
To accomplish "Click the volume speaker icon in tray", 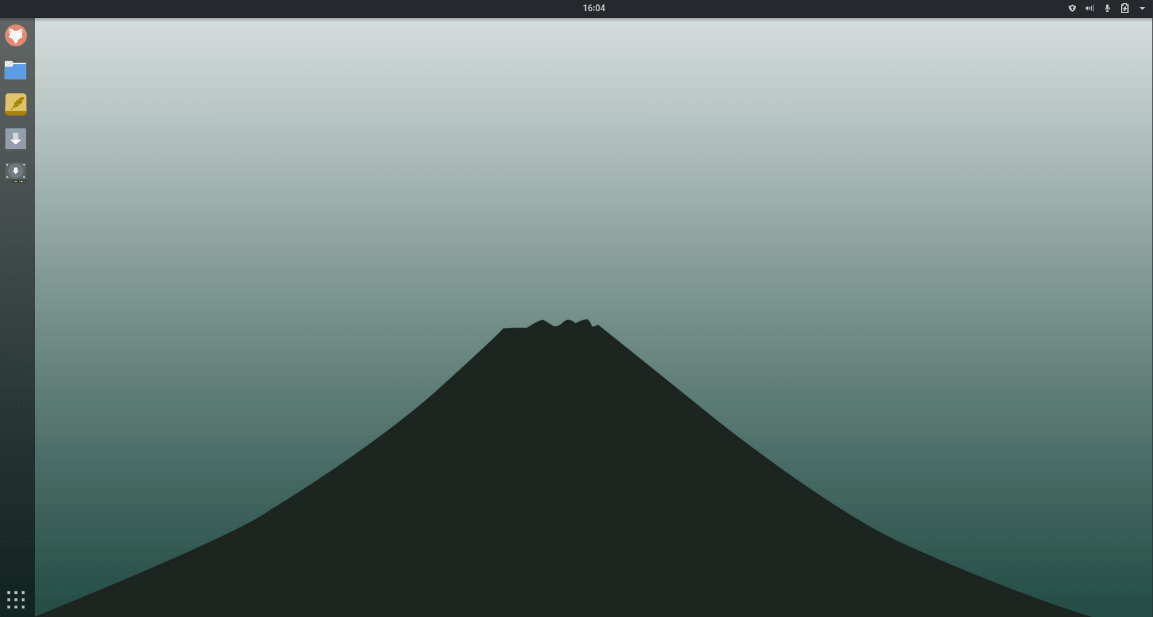I will (1089, 8).
